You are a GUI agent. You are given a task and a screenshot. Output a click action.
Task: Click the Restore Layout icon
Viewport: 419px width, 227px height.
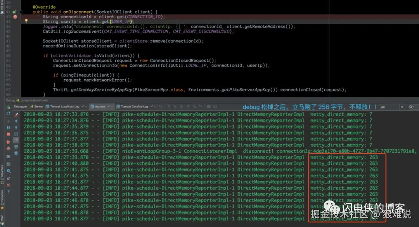click(8, 164)
